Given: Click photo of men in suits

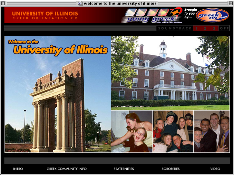Looking at the screenshot, I should click(211, 131).
